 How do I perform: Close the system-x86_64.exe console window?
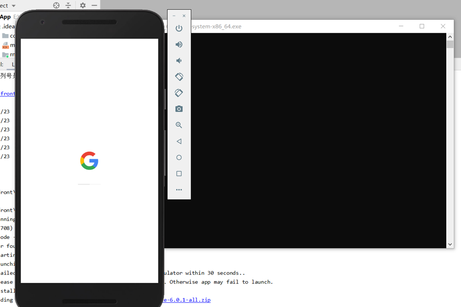tap(443, 26)
